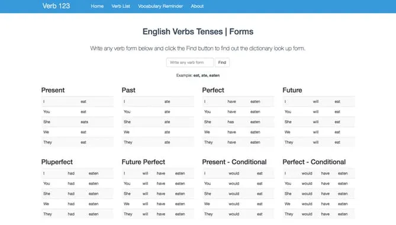Click 'She' pronoun in Present - Conditional table

[208, 194]
